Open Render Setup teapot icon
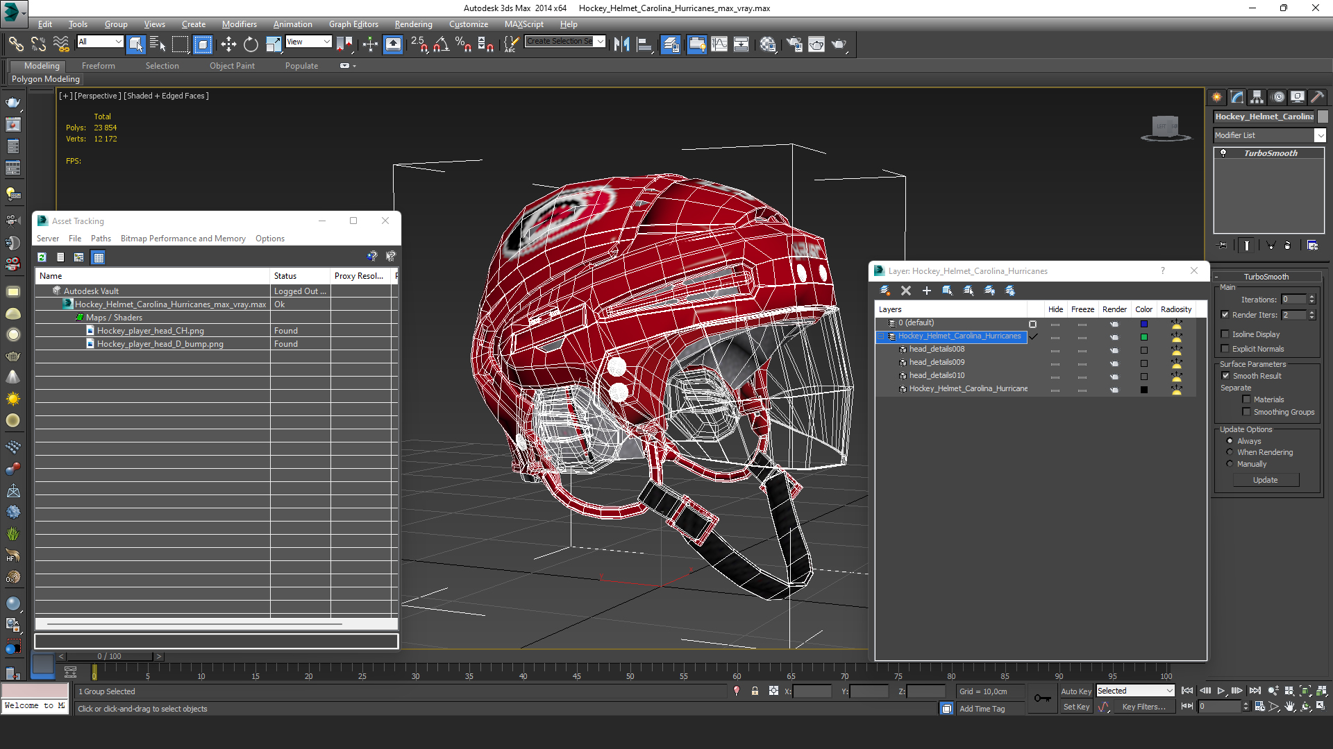1333x749 pixels. coord(794,44)
